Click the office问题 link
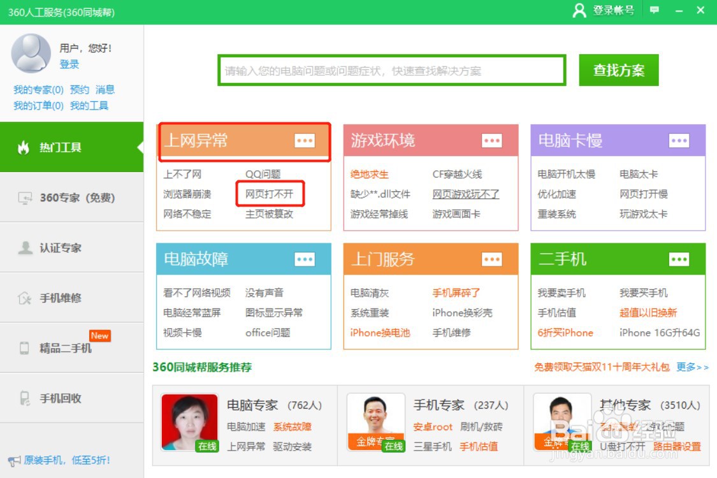 [x=268, y=333]
